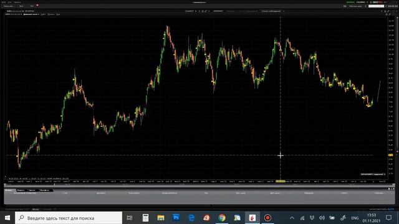Open the Windows Start menu

[x=7, y=218]
